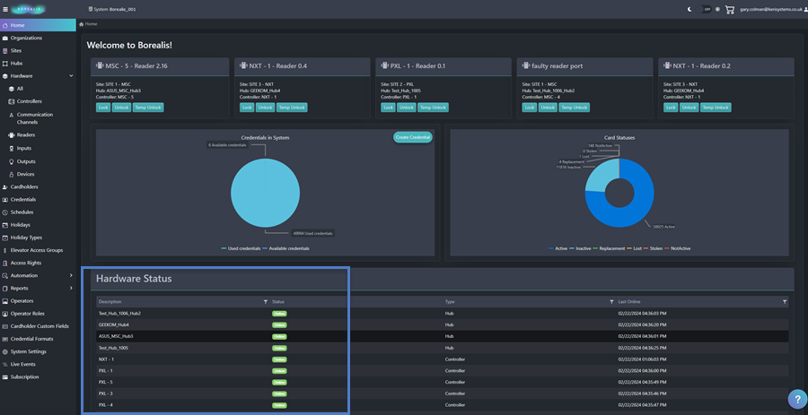The image size is (808, 415).
Task: Open the shopping cart icon
Action: point(729,9)
